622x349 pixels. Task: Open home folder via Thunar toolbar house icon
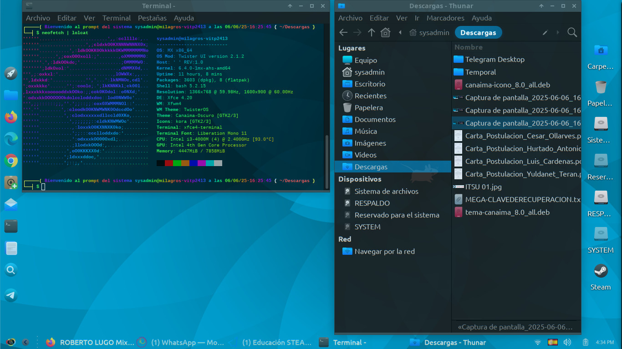click(385, 32)
